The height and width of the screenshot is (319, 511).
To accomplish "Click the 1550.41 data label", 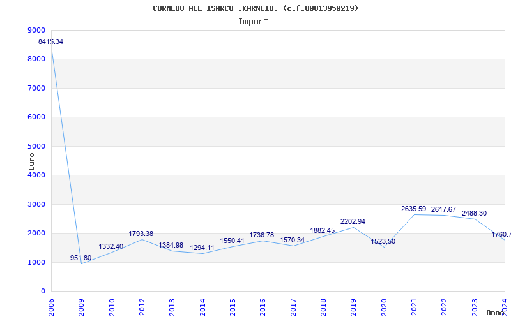I will (232, 241).
